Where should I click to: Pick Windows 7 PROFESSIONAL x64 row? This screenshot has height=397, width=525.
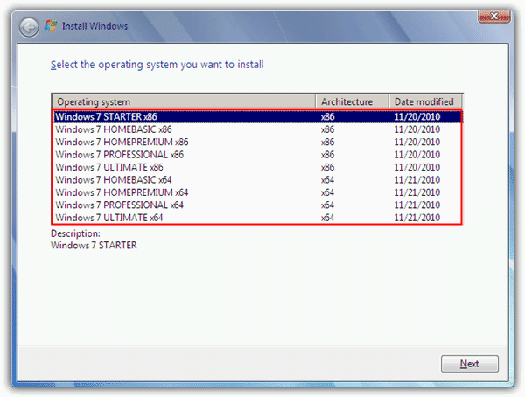pos(257,205)
